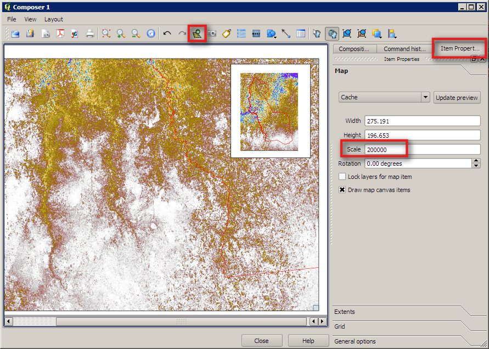Toggle the Select/Move item tool
489x349 pixels.
coord(317,33)
